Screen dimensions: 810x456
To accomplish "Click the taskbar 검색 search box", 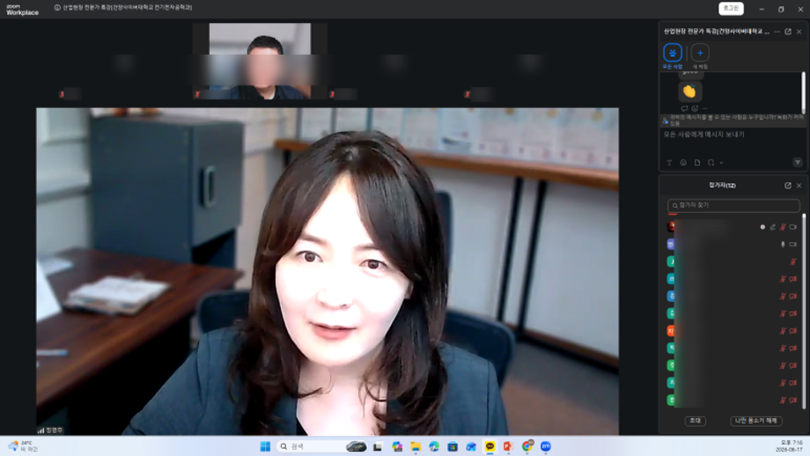I will pyautogui.click(x=321, y=446).
